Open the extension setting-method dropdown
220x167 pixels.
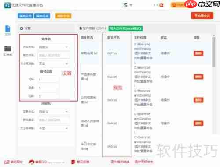[x=54, y=112]
